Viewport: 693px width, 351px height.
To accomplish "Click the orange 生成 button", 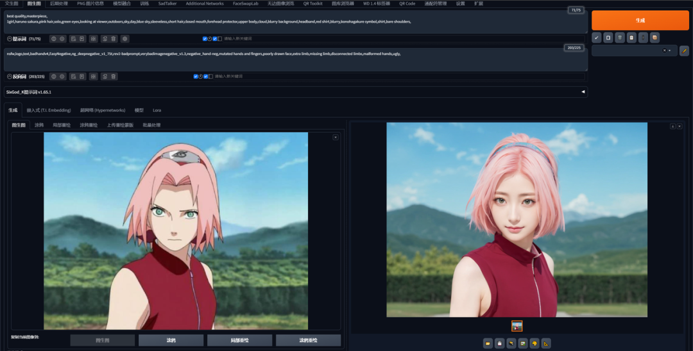I will point(640,20).
